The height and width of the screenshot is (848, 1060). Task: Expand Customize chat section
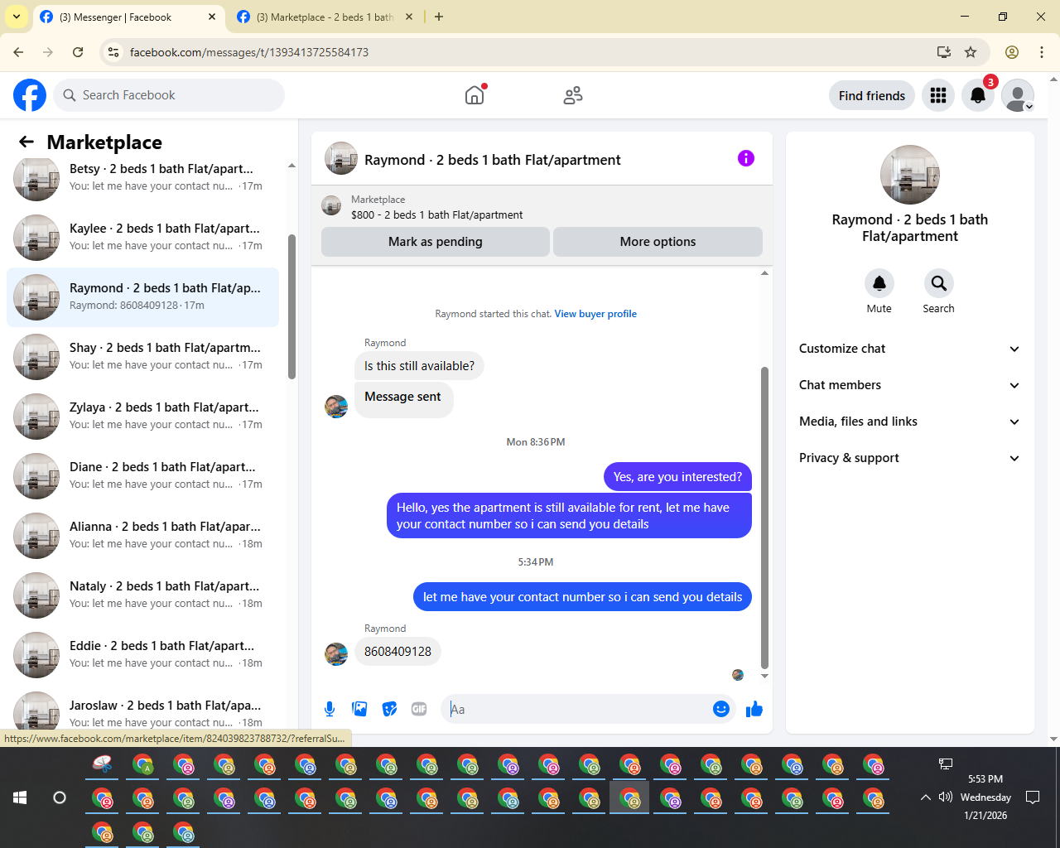tap(910, 349)
